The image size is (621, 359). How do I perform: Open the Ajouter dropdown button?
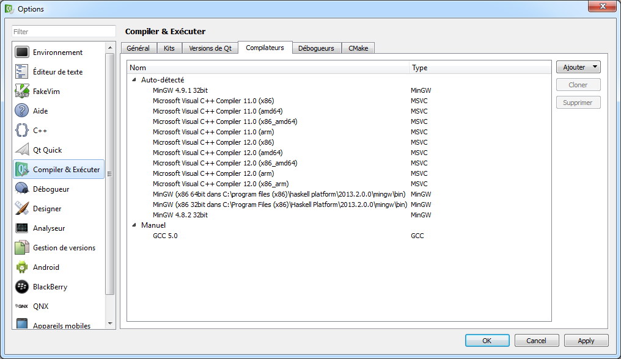pos(578,67)
